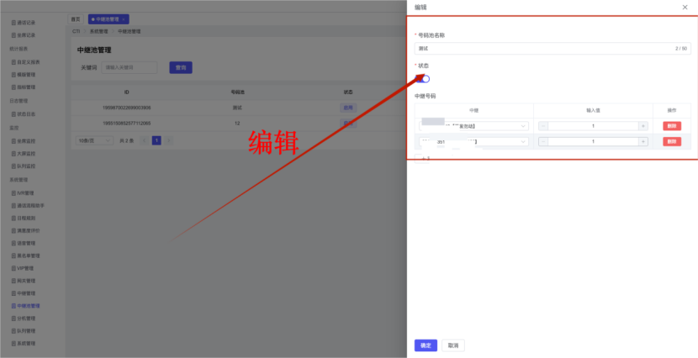Decrease first row 输入值 with minus button
Image resolution: width=698 pixels, height=358 pixels.
pos(542,126)
